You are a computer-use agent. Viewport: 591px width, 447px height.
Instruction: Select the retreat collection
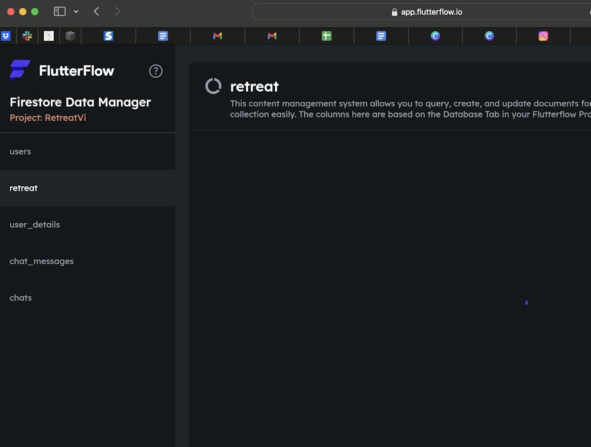pos(87,188)
